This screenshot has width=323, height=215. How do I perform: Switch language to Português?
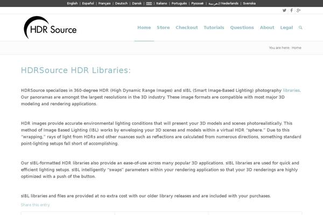[x=179, y=3]
